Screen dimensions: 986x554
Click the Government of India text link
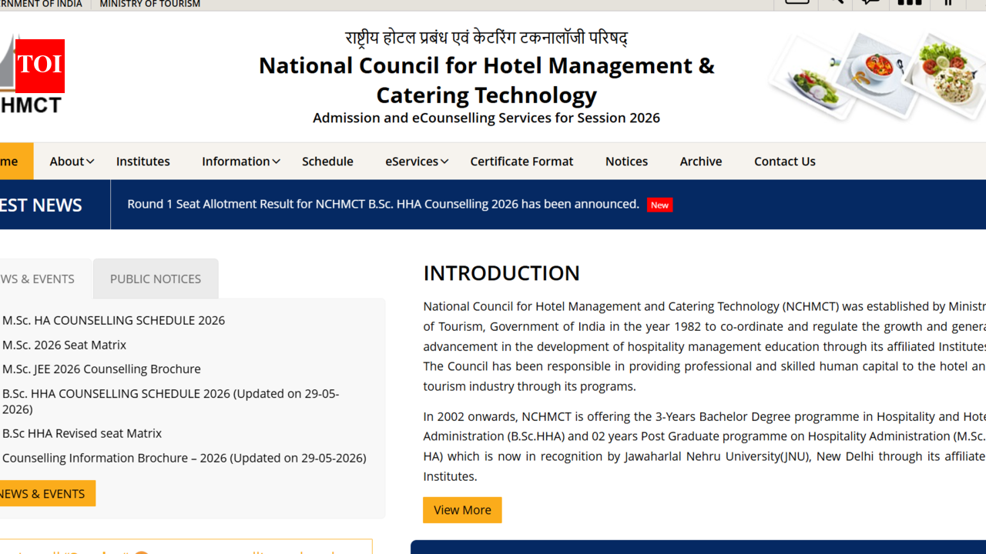[x=41, y=5]
